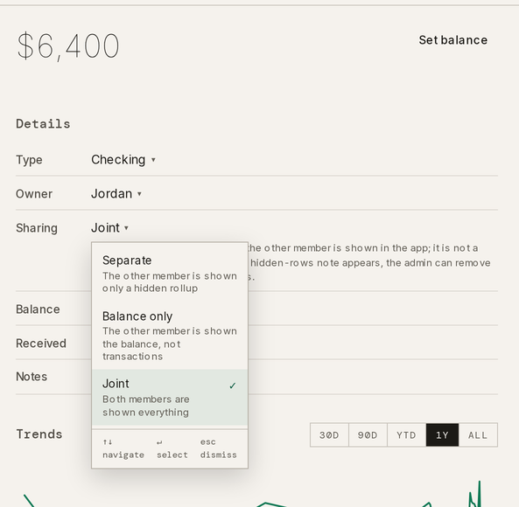The image size is (519, 507).
Task: Open the Owner dropdown showing Jordan
Action: (x=116, y=194)
